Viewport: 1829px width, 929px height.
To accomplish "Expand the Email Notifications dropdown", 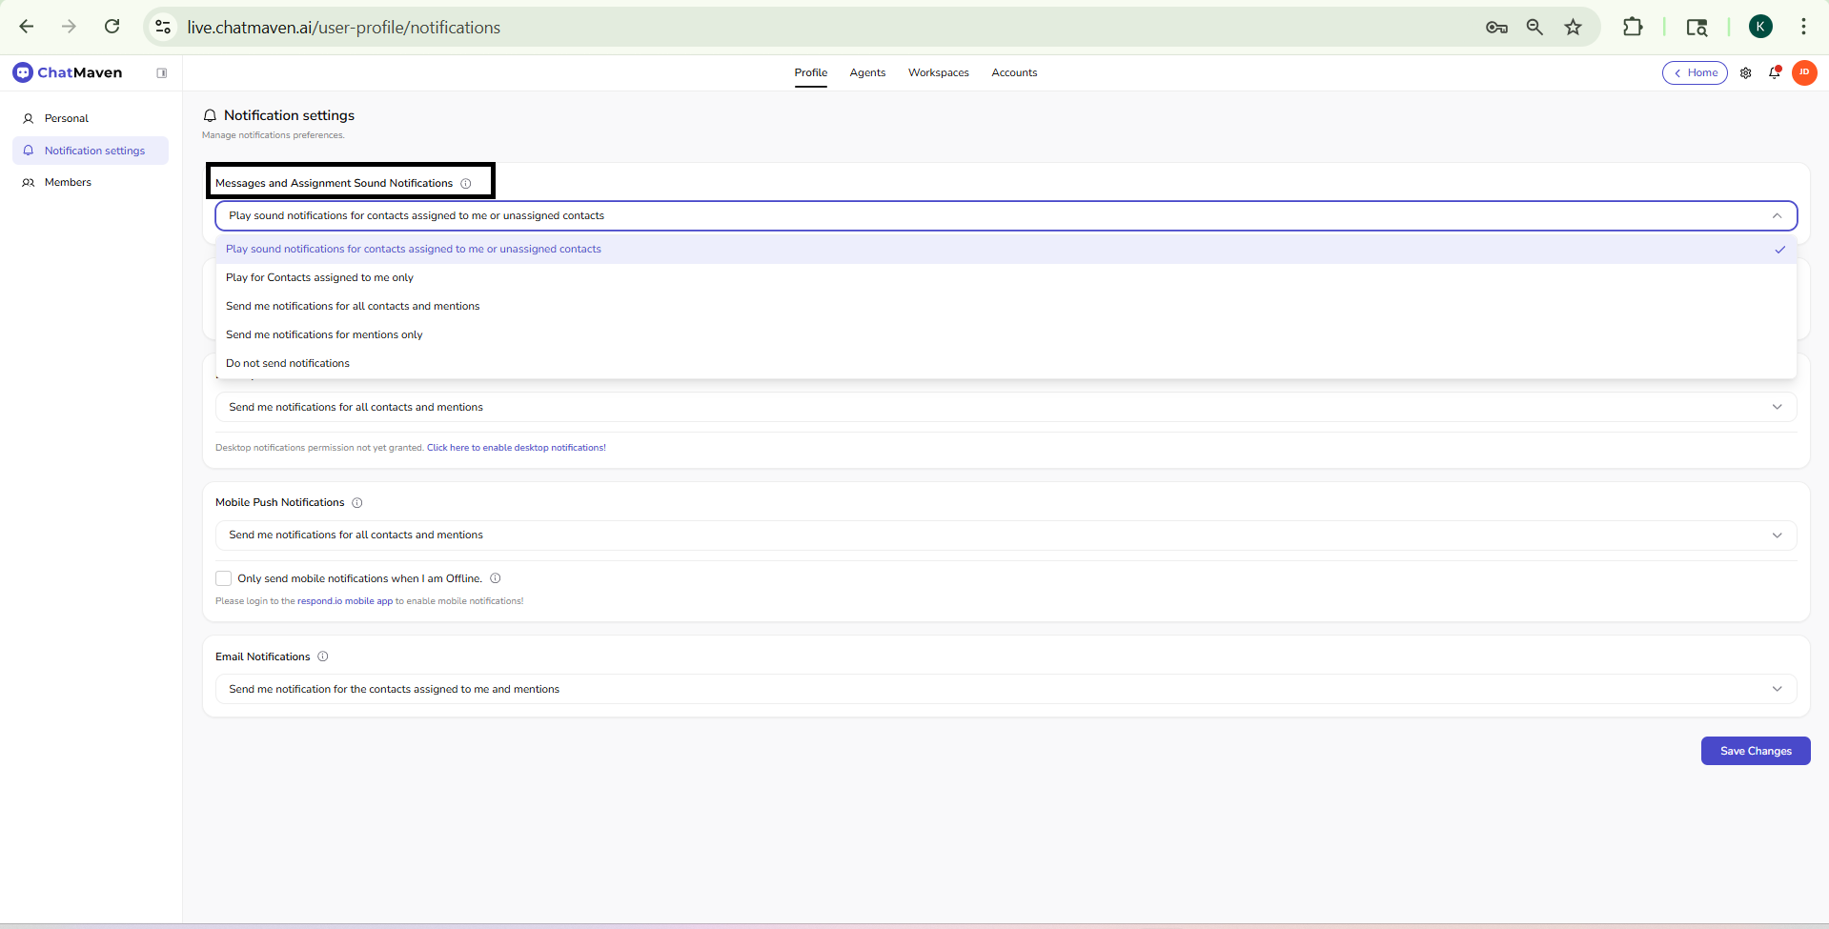I will point(1006,690).
